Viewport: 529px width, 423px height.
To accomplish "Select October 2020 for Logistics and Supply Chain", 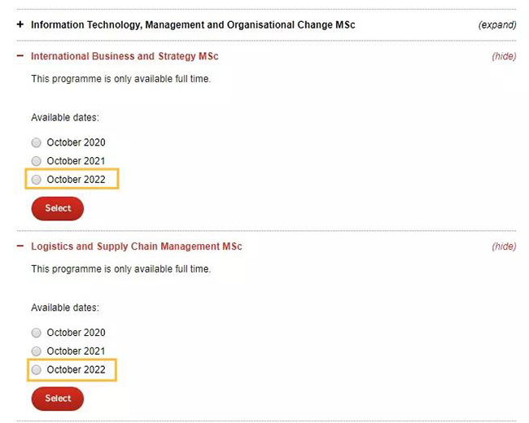I will click(x=37, y=333).
